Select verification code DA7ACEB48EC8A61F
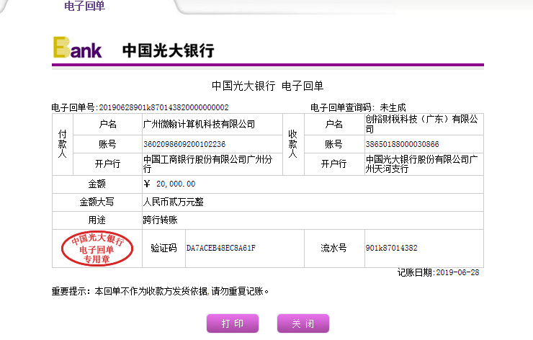Viewport: 533px width, 340px height. [x=221, y=248]
